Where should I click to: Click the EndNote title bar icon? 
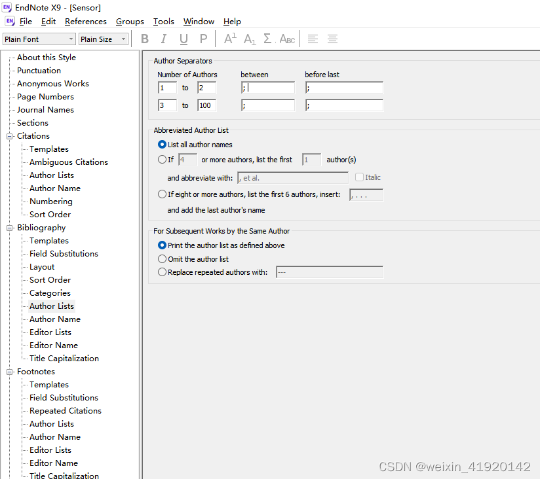[x=7, y=7]
